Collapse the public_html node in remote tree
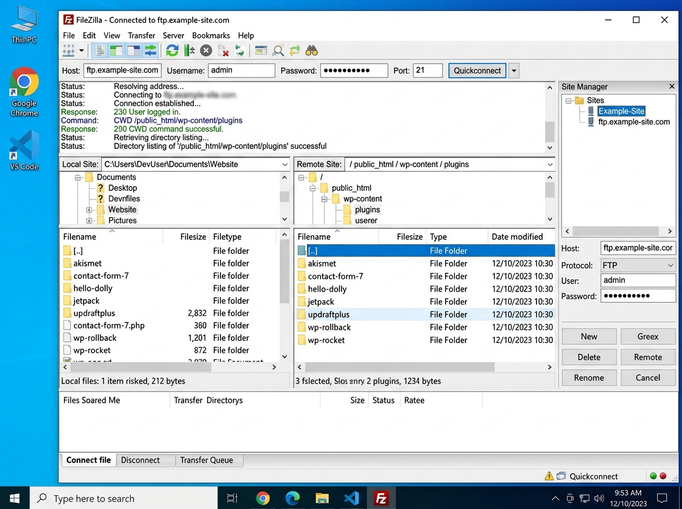 pos(313,188)
